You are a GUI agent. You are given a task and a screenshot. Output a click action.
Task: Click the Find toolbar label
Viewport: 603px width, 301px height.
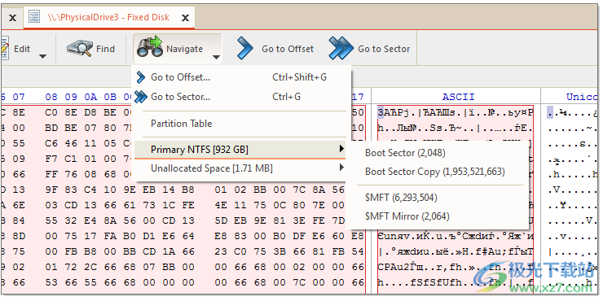point(105,49)
